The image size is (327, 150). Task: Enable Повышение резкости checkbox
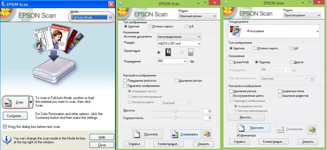(125, 80)
